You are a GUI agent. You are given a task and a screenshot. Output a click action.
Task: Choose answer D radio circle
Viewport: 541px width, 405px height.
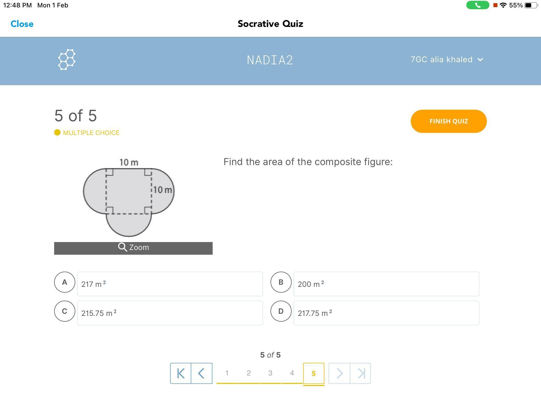(281, 311)
